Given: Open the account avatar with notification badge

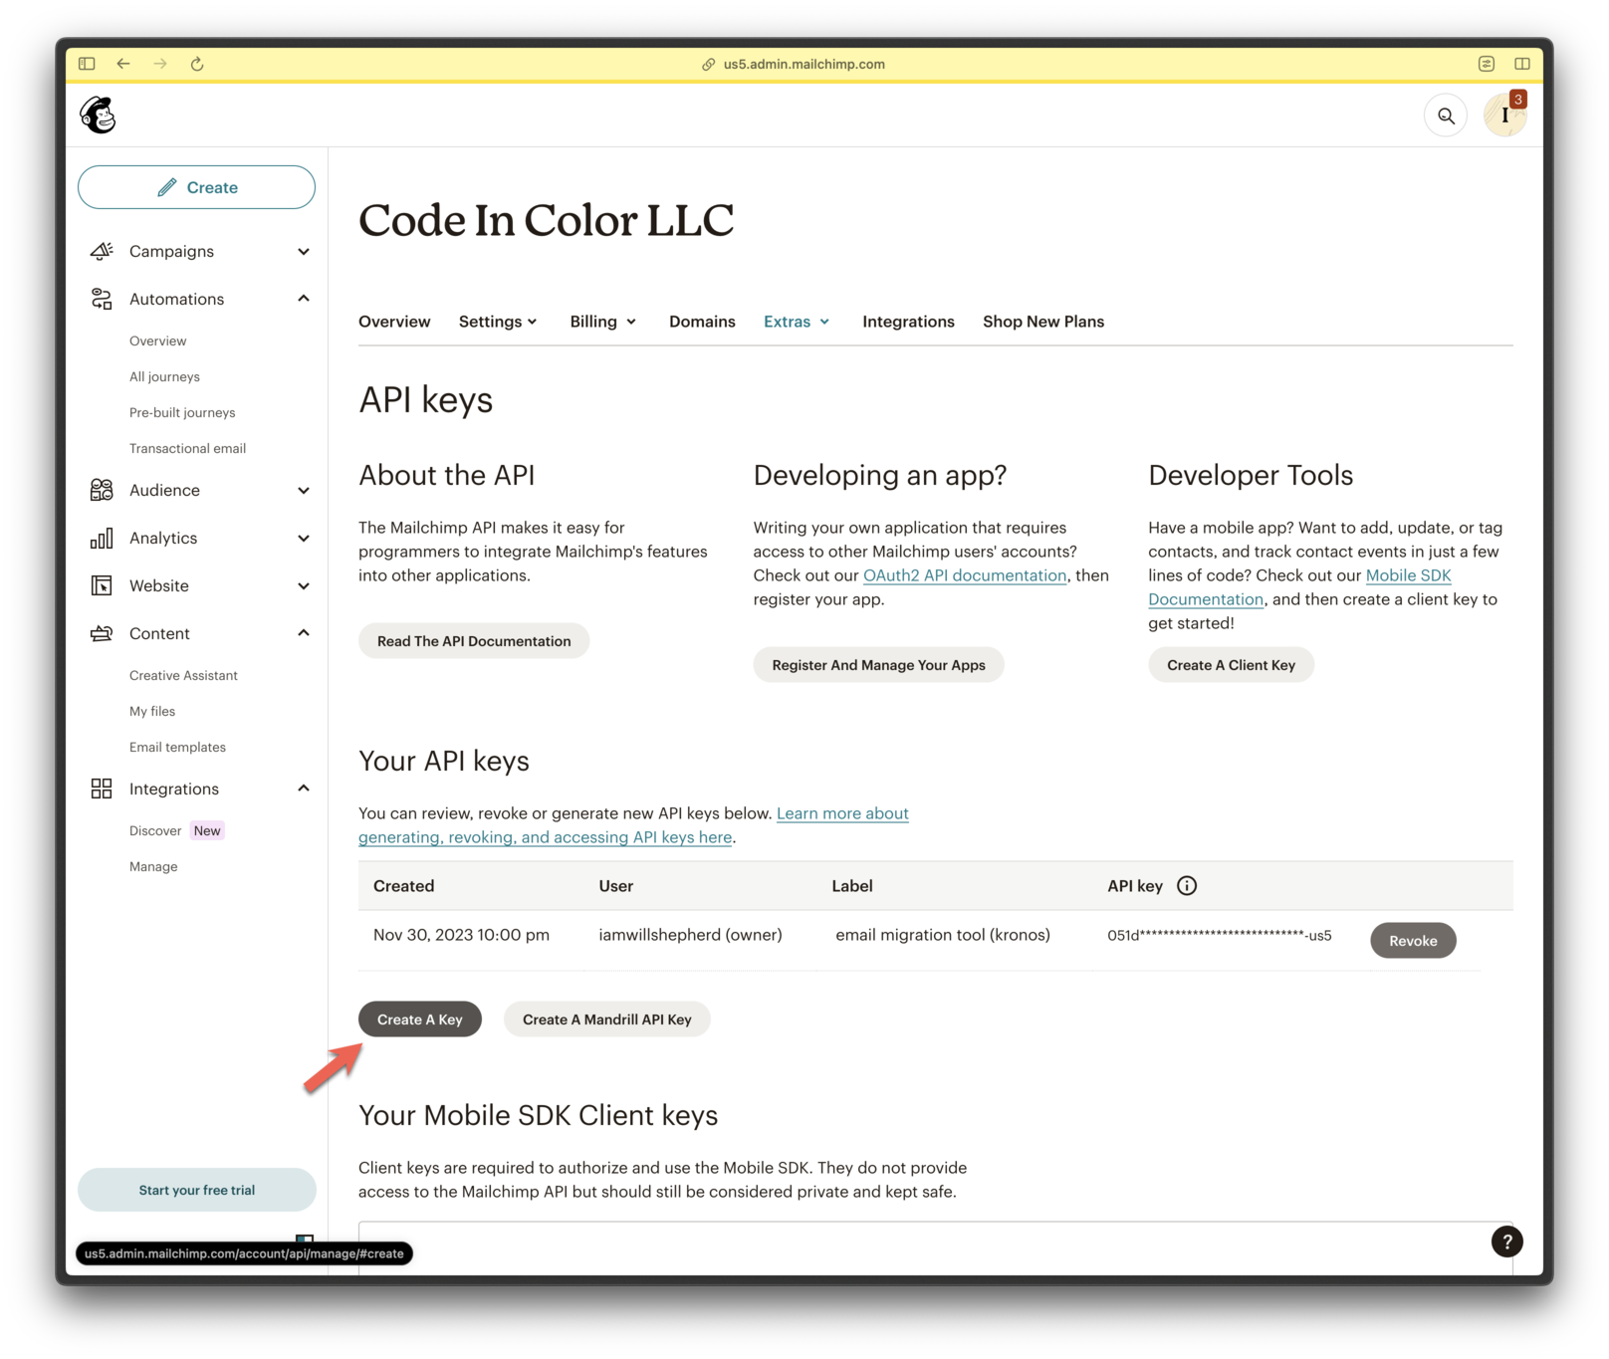Looking at the screenshot, I should [1504, 115].
